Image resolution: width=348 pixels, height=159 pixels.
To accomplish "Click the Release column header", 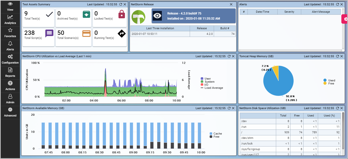I will point(202,28).
